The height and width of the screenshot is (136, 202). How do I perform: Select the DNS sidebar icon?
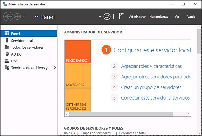click(x=7, y=61)
